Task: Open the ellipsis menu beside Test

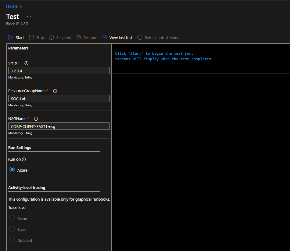Action: (29, 16)
